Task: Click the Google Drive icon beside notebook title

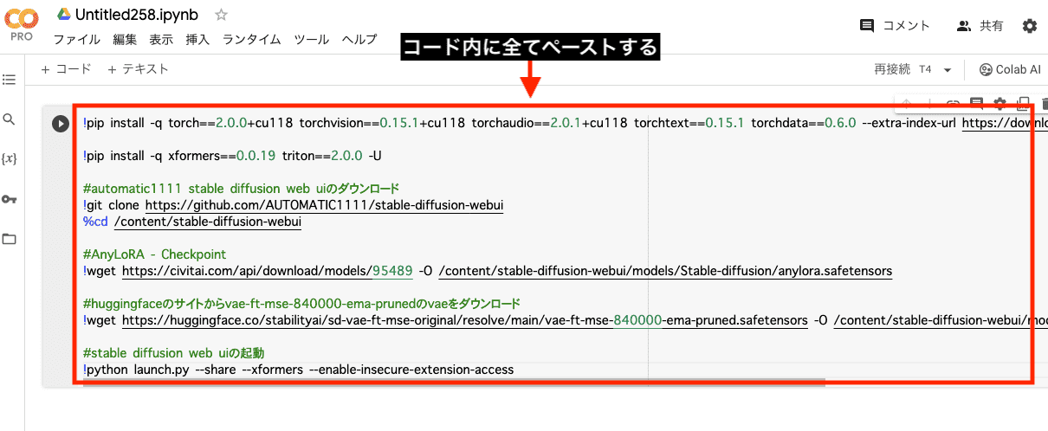Action: [63, 14]
